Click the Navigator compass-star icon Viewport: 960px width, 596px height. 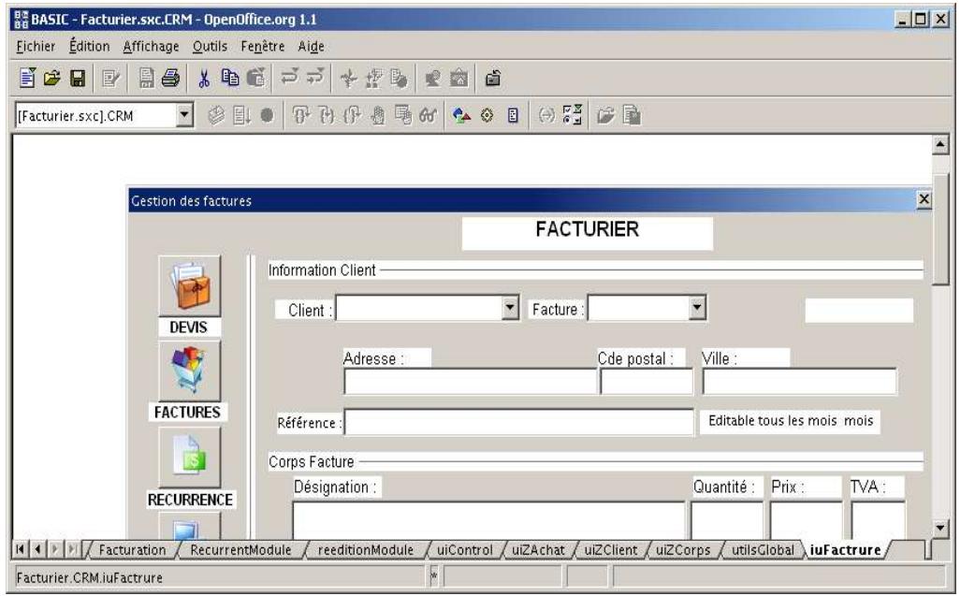348,79
